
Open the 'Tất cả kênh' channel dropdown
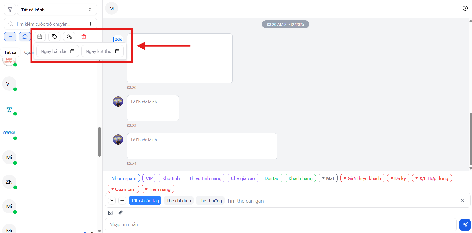[57, 10]
